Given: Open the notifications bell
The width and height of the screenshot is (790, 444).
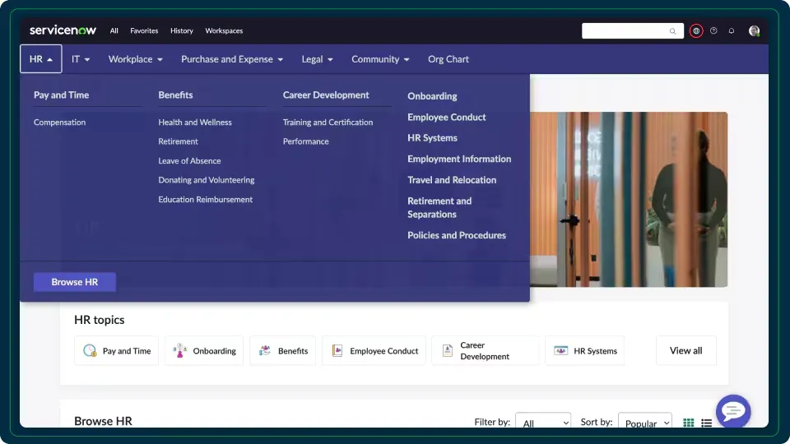Looking at the screenshot, I should 732,31.
